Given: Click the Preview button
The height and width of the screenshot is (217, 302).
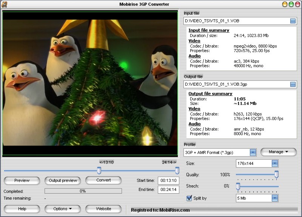Looking at the screenshot, I should point(22,181).
